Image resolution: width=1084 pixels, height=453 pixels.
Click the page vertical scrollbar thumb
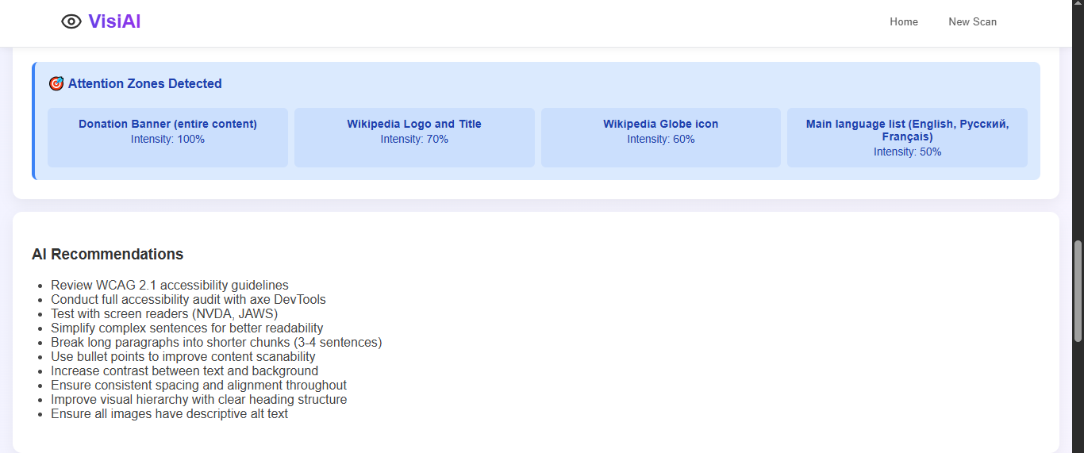(1078, 291)
